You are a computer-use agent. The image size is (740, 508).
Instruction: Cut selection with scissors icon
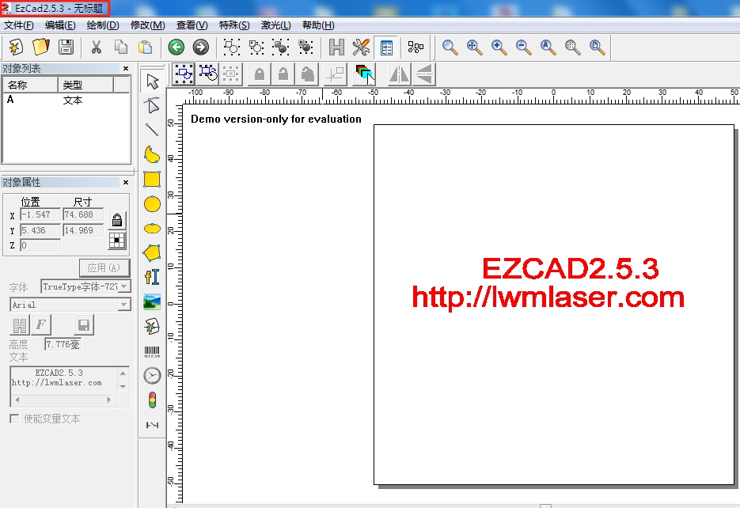click(97, 47)
